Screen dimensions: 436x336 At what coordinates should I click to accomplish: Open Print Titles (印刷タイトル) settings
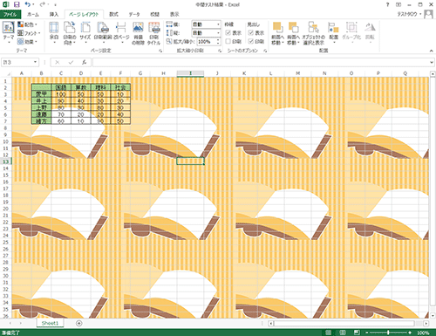[153, 33]
